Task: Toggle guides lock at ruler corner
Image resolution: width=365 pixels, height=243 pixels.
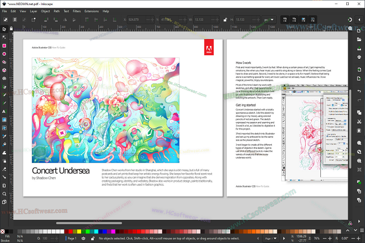Action: (x=11, y=28)
